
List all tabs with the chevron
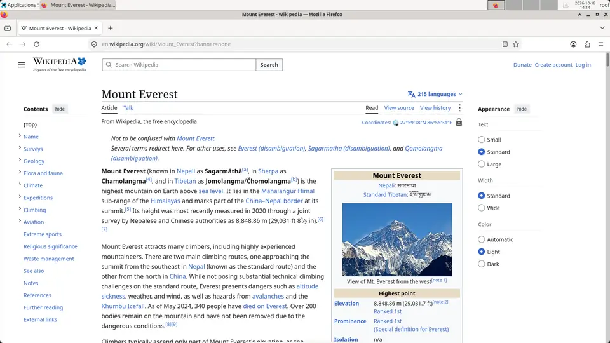[x=602, y=28]
